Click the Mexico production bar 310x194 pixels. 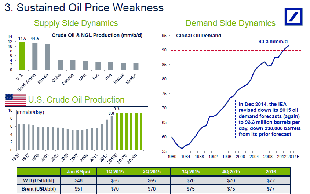pos(136,66)
